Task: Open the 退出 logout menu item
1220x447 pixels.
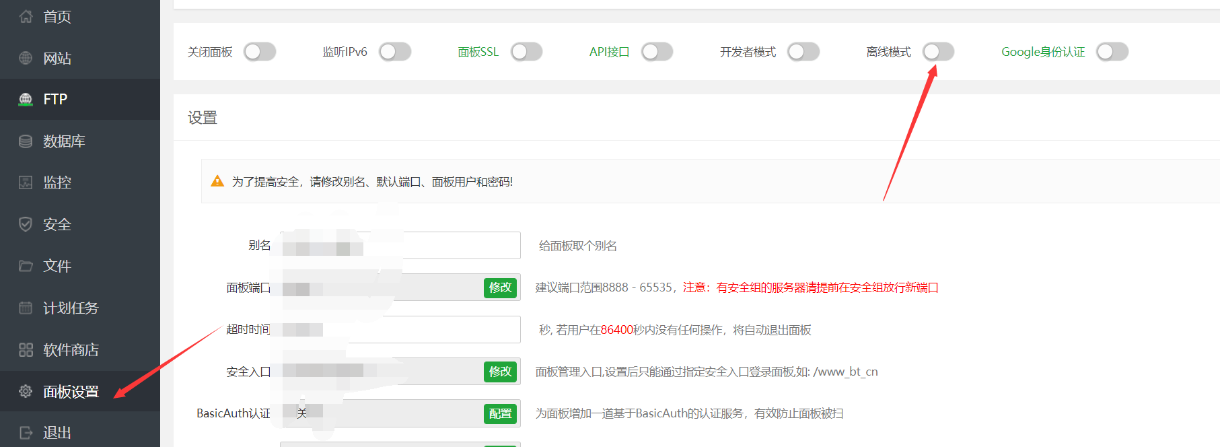Action: click(x=57, y=433)
